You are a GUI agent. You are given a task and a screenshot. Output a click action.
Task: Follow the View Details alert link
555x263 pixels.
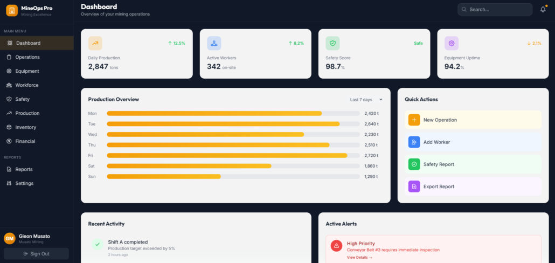[359, 258]
